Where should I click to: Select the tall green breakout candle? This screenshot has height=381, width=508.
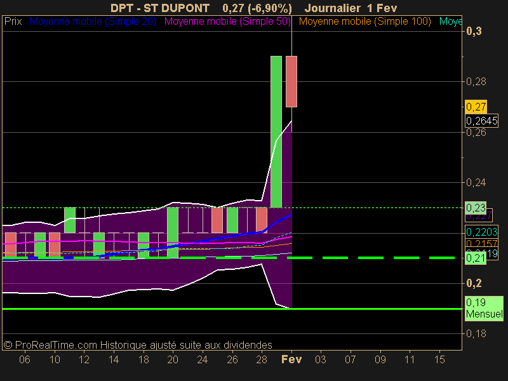pos(276,132)
